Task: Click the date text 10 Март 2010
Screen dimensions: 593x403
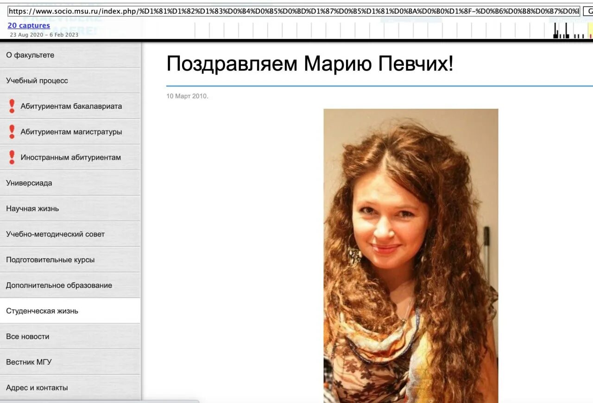Action: (188, 96)
